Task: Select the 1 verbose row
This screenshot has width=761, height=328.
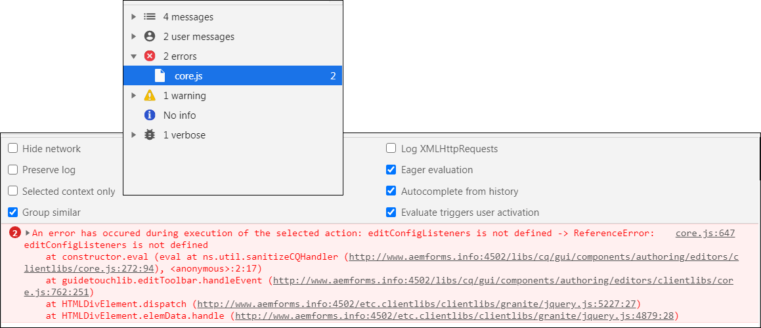Action: [x=233, y=135]
